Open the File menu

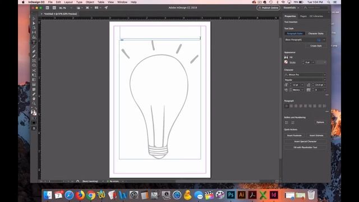[50, 2]
